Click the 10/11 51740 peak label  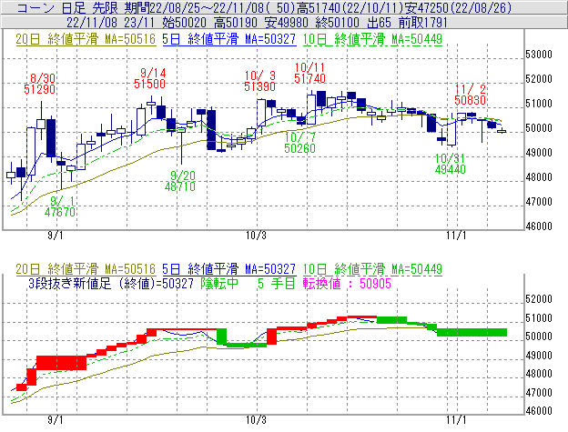[309, 73]
